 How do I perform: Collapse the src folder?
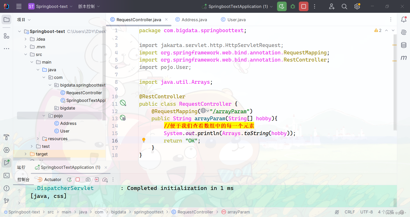click(x=25, y=54)
